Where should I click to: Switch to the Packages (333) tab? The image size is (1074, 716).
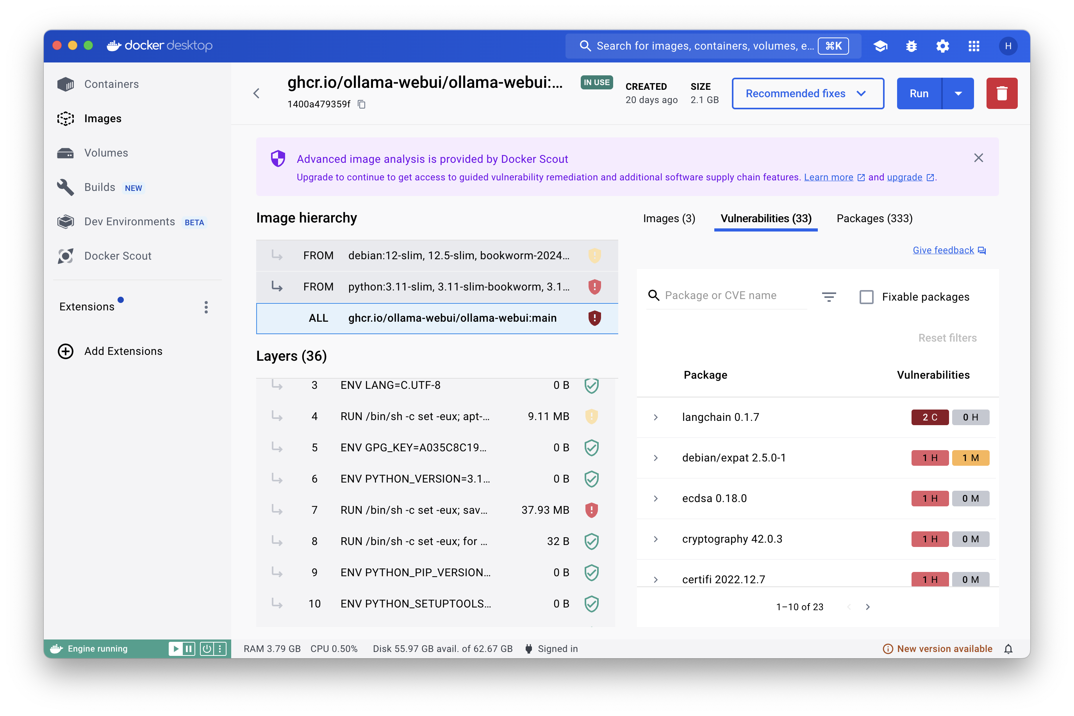click(874, 219)
